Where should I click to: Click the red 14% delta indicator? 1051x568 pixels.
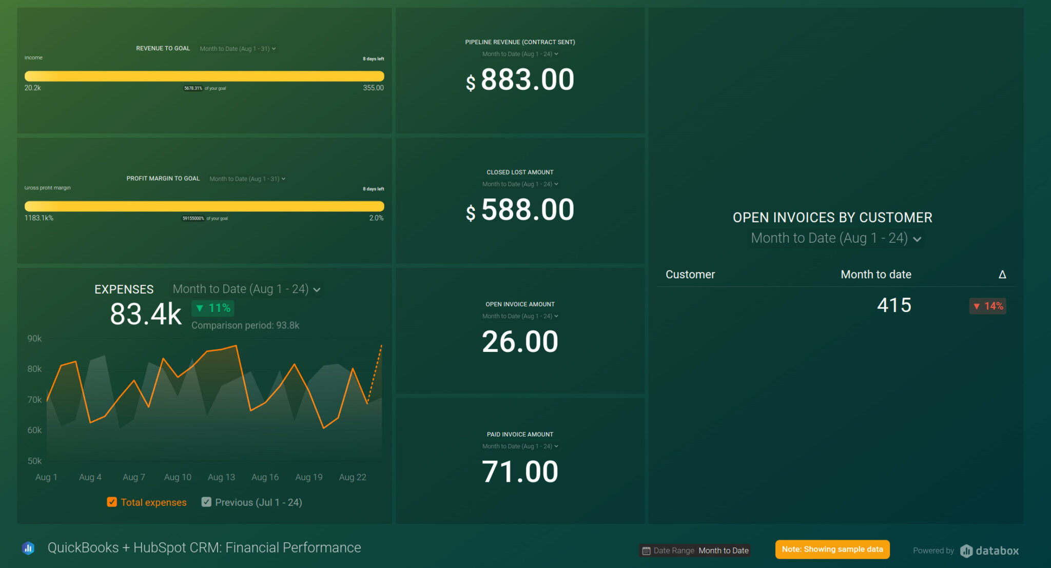coord(987,306)
